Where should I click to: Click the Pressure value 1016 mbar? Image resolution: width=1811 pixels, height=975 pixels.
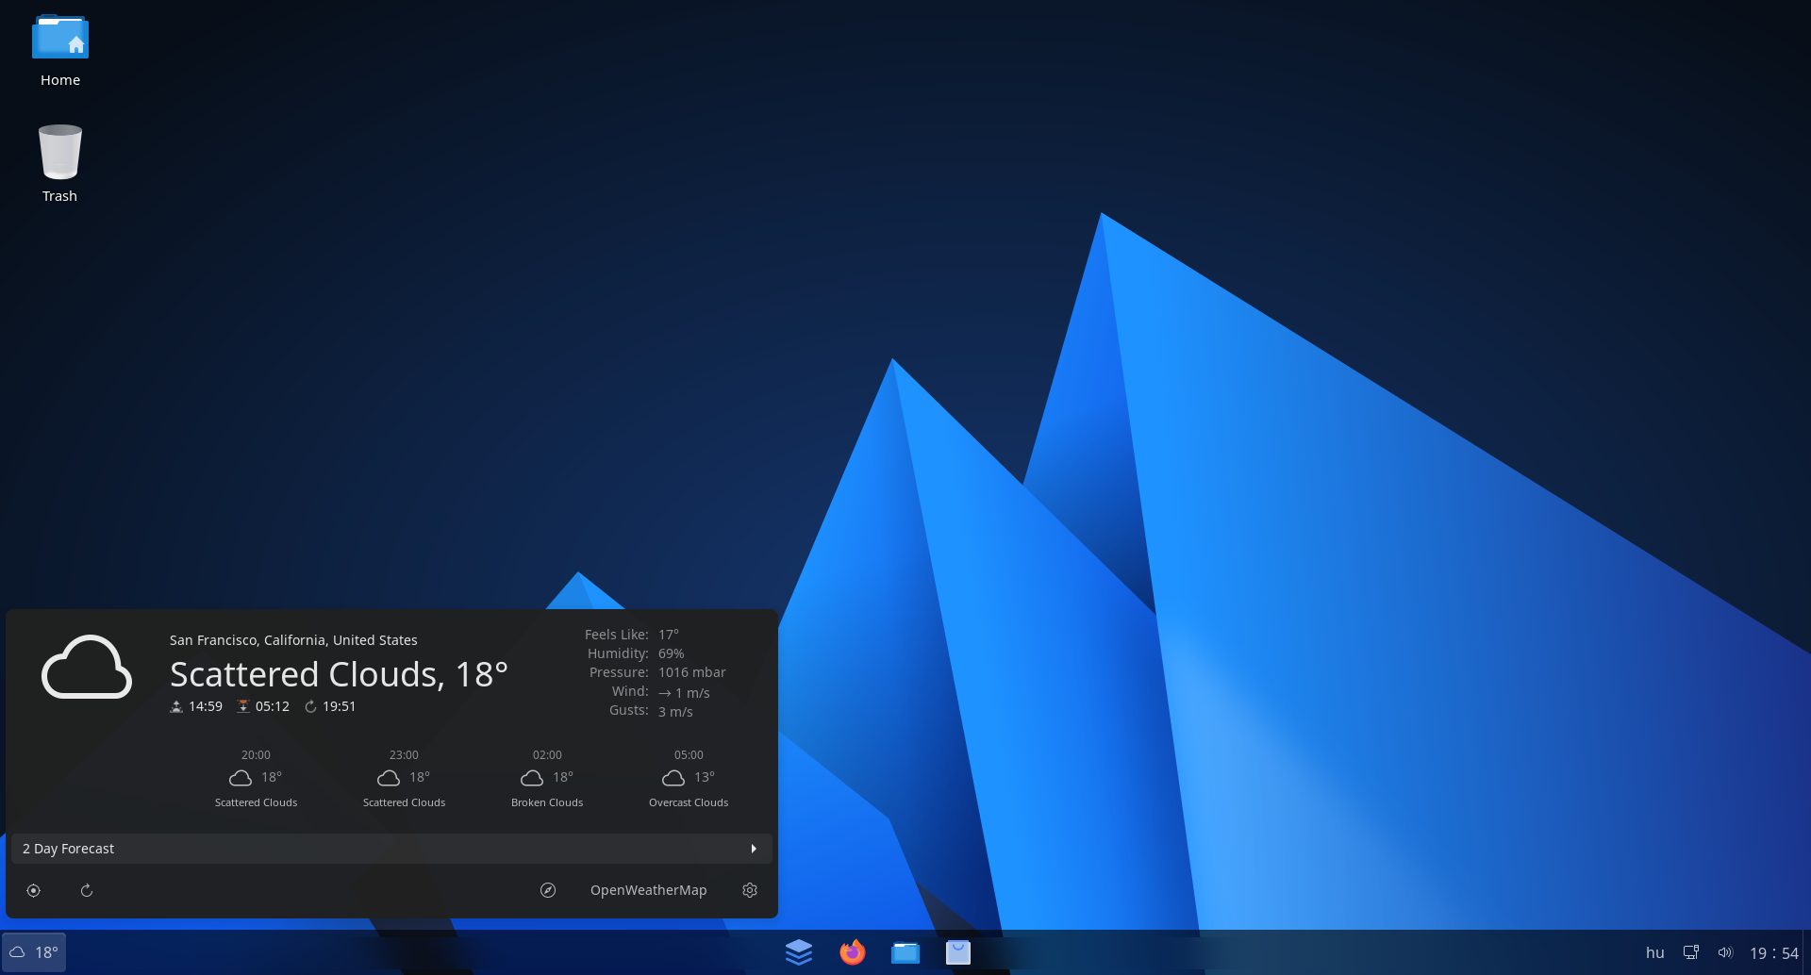pos(692,672)
